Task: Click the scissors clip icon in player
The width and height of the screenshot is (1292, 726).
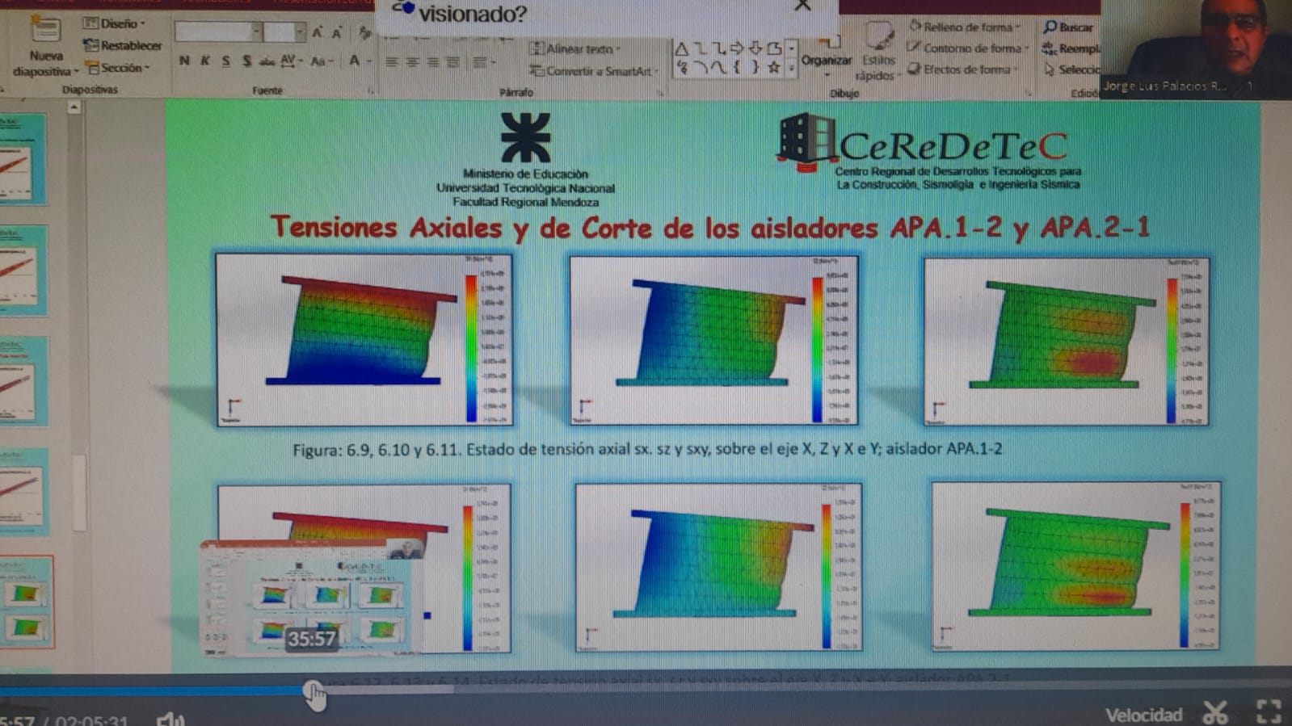Action: coord(1214,712)
